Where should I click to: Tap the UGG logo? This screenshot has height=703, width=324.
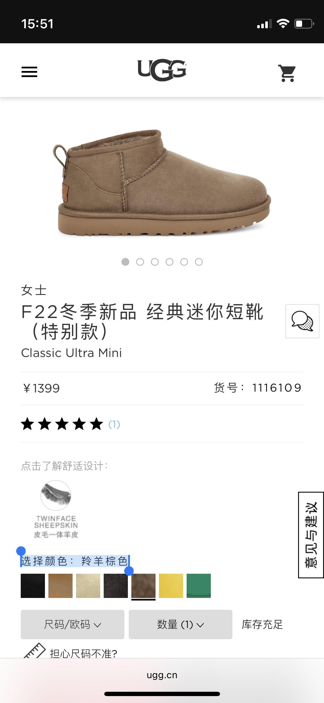pos(162,70)
